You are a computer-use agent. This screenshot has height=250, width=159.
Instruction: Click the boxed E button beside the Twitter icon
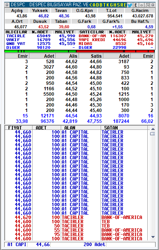pos(136,5)
